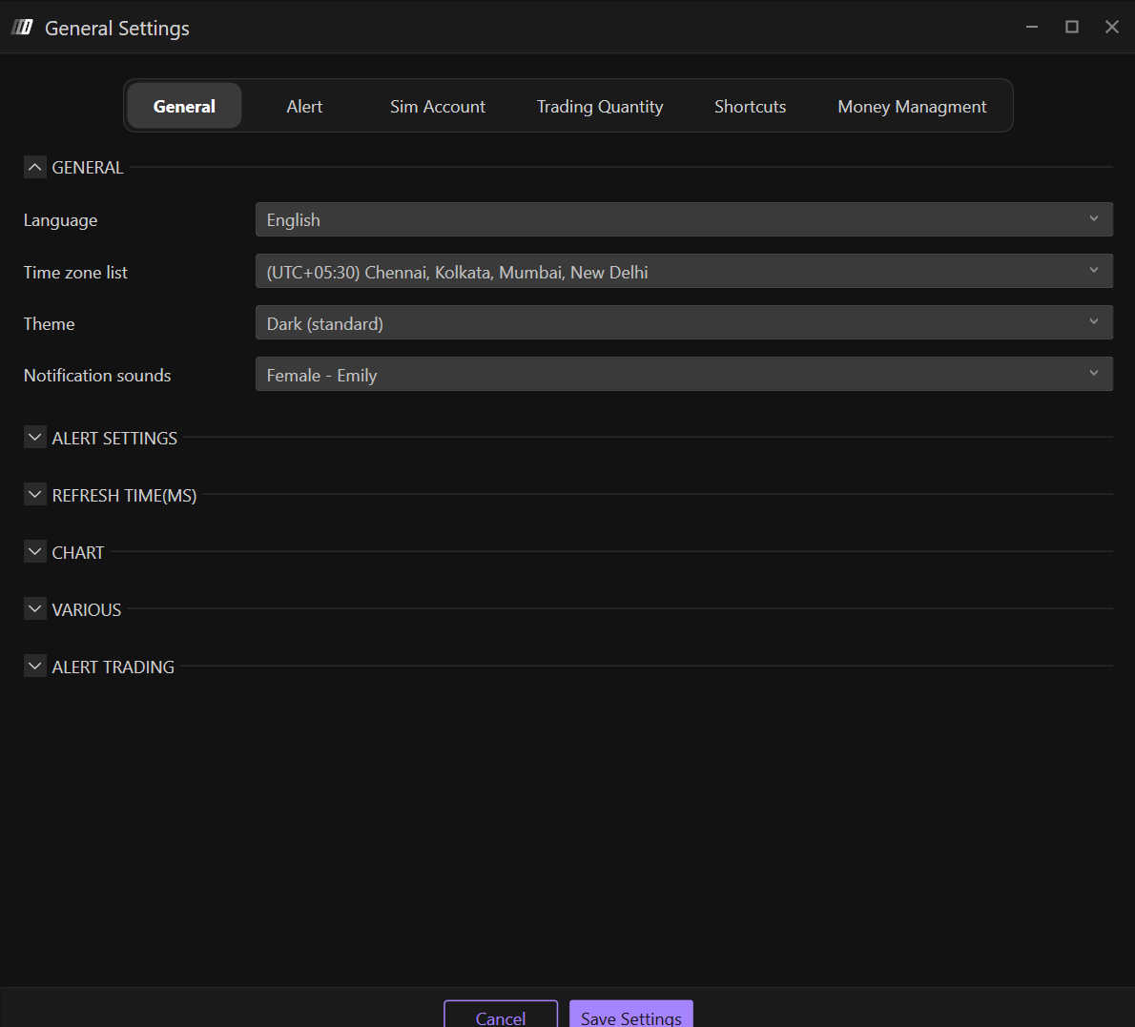
Task: Open the Shortcuts tab
Action: (750, 106)
